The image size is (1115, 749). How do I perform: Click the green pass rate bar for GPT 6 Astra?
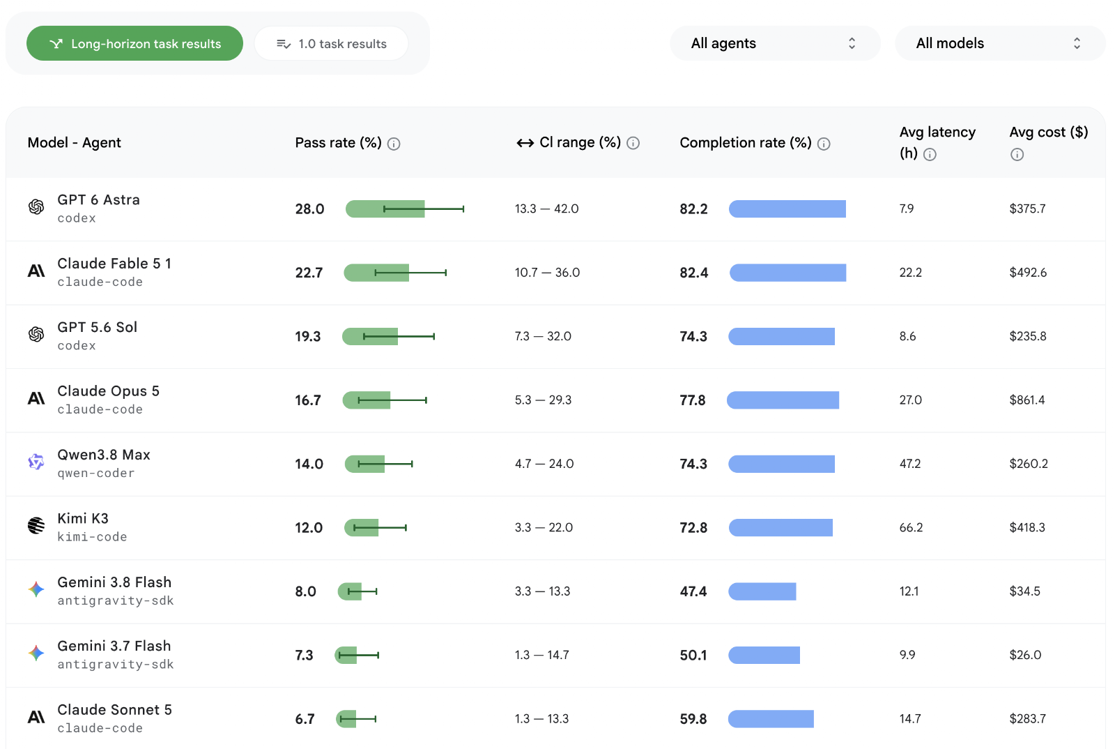tap(385, 209)
